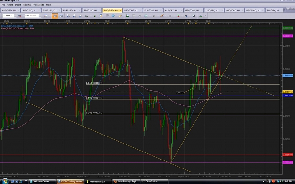Click the globe toolbar icon

113,16
